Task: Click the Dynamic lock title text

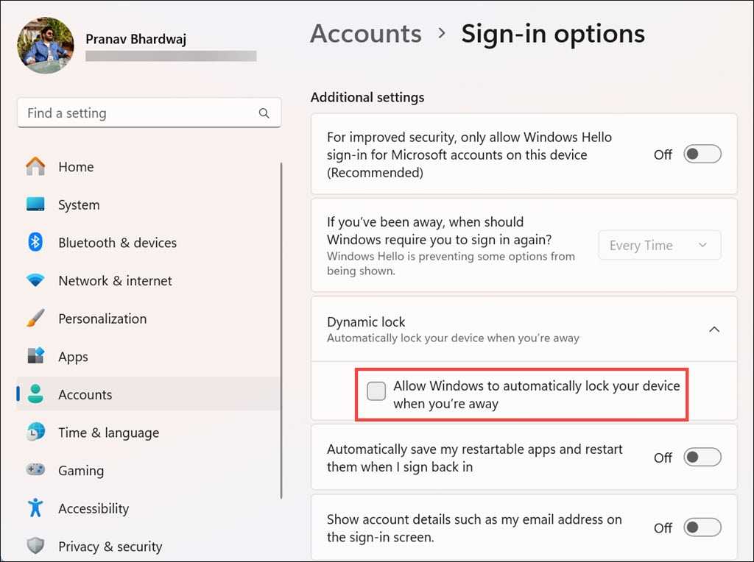Action: (366, 321)
